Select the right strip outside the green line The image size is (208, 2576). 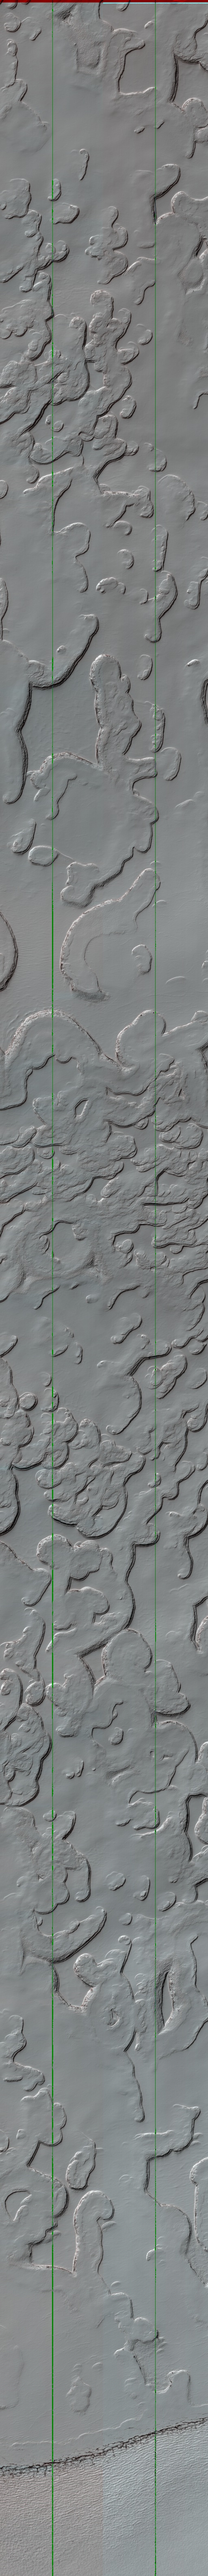[x=182, y=1288]
